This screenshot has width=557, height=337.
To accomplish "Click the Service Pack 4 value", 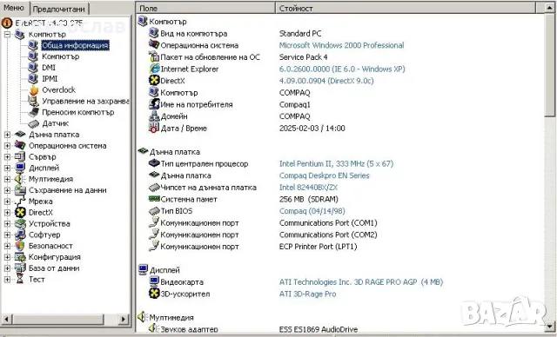I will [304, 57].
